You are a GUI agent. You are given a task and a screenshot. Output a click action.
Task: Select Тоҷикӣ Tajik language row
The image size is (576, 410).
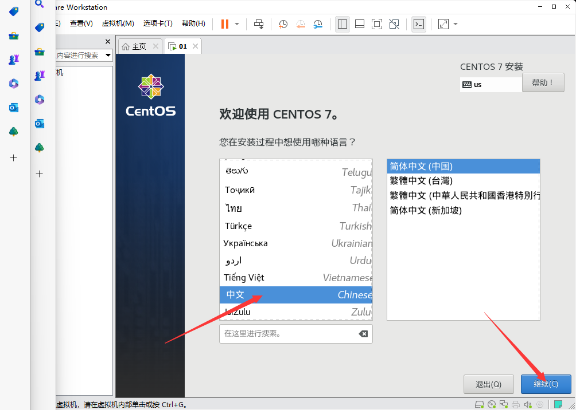pyautogui.click(x=296, y=190)
